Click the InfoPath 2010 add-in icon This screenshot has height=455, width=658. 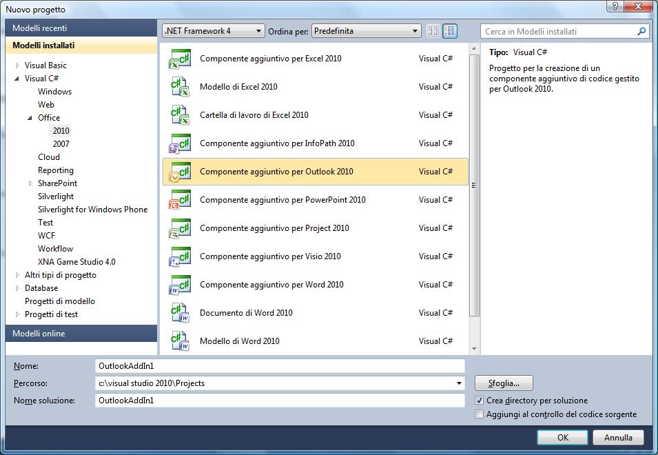point(180,143)
